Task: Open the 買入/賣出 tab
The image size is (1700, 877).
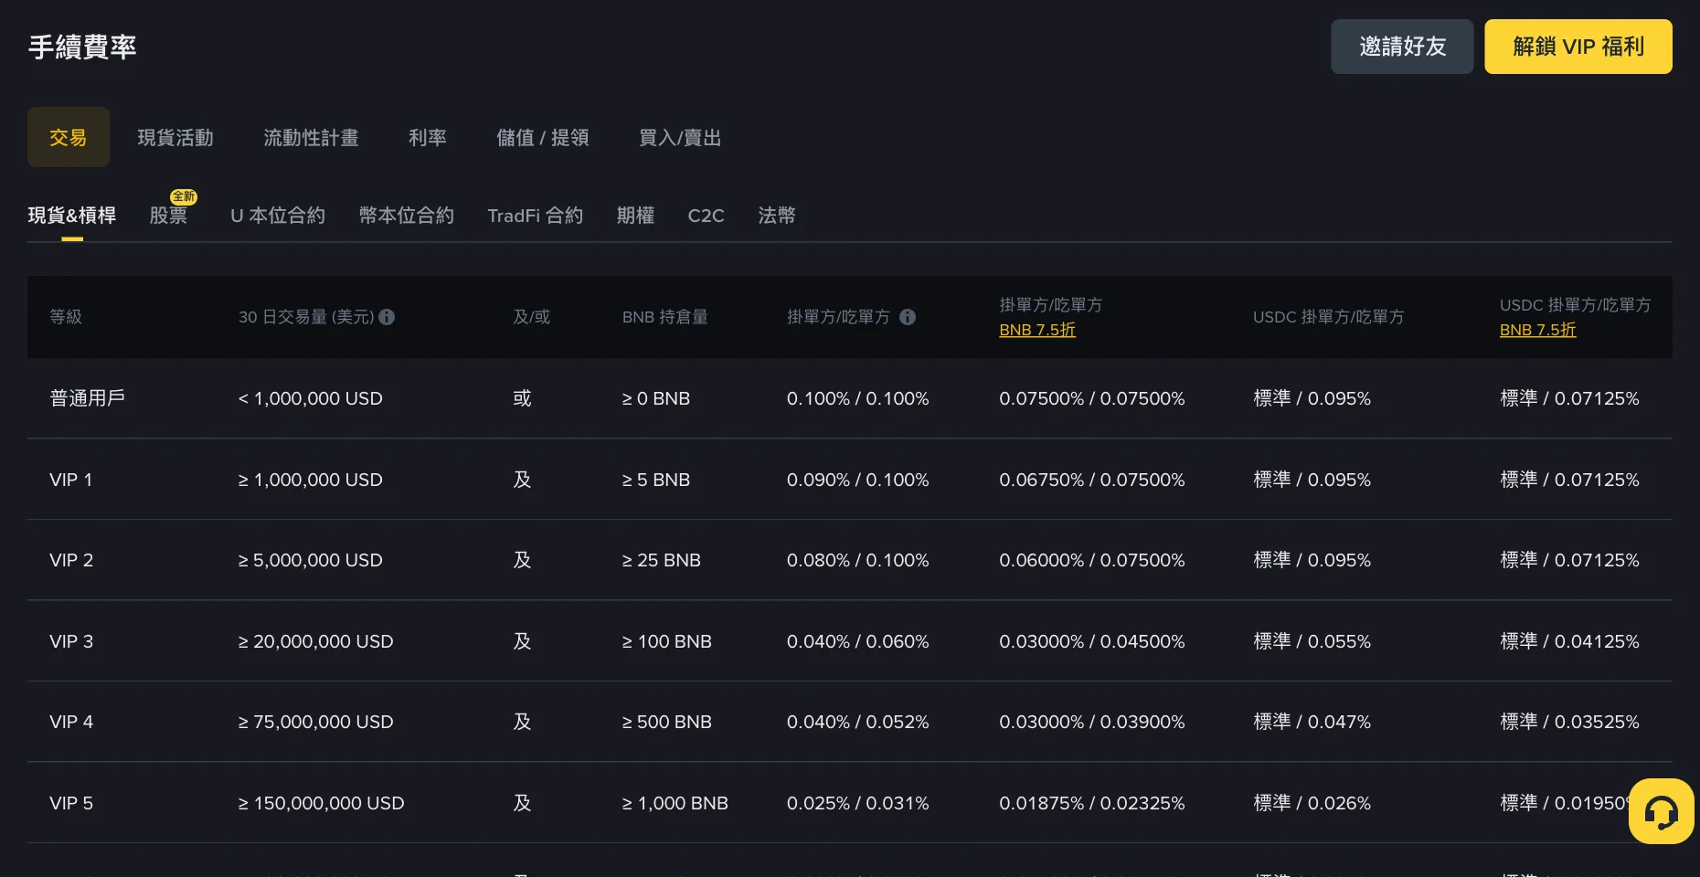Action: coord(680,137)
